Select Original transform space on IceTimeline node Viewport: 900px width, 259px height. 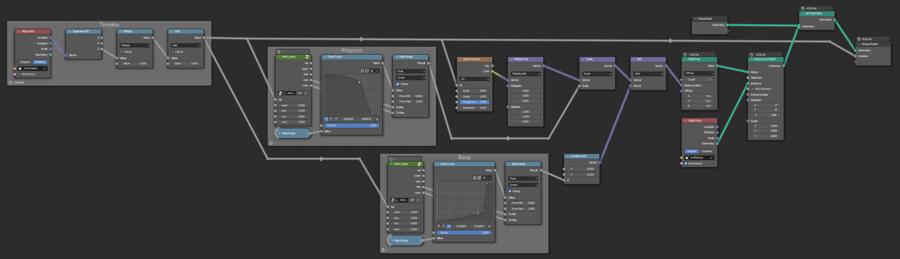[25, 62]
